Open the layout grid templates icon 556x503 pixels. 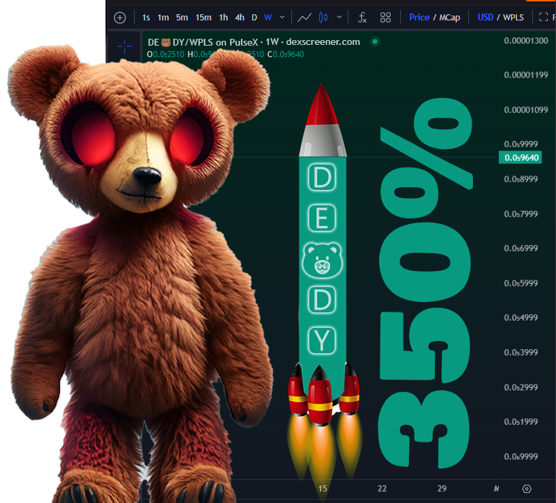point(385,18)
